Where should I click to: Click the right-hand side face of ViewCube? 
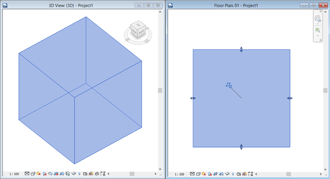[141, 32]
